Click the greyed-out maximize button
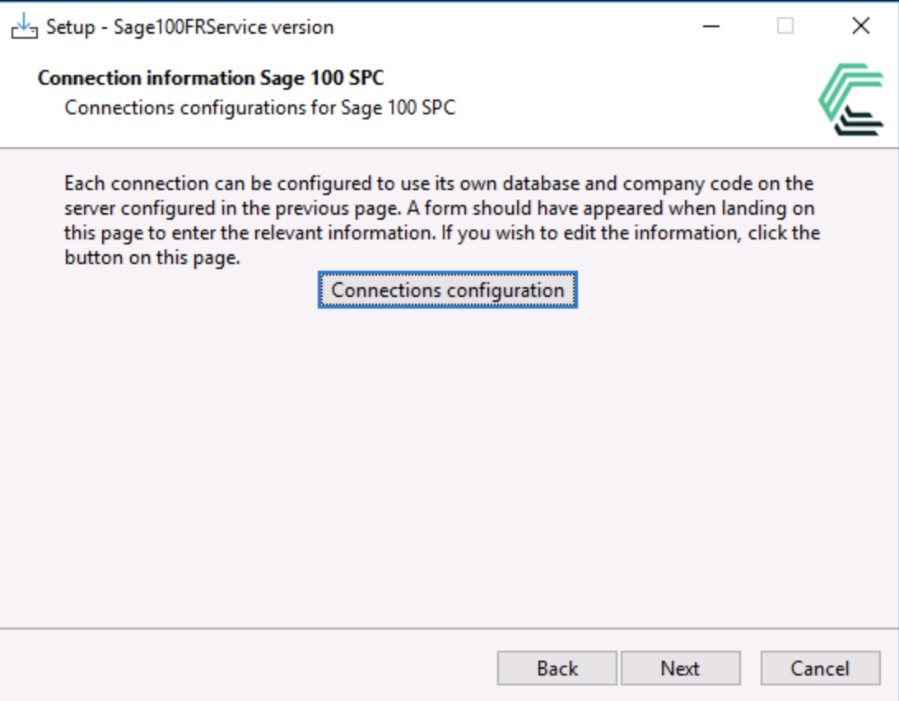The height and width of the screenshot is (701, 899). point(785,26)
